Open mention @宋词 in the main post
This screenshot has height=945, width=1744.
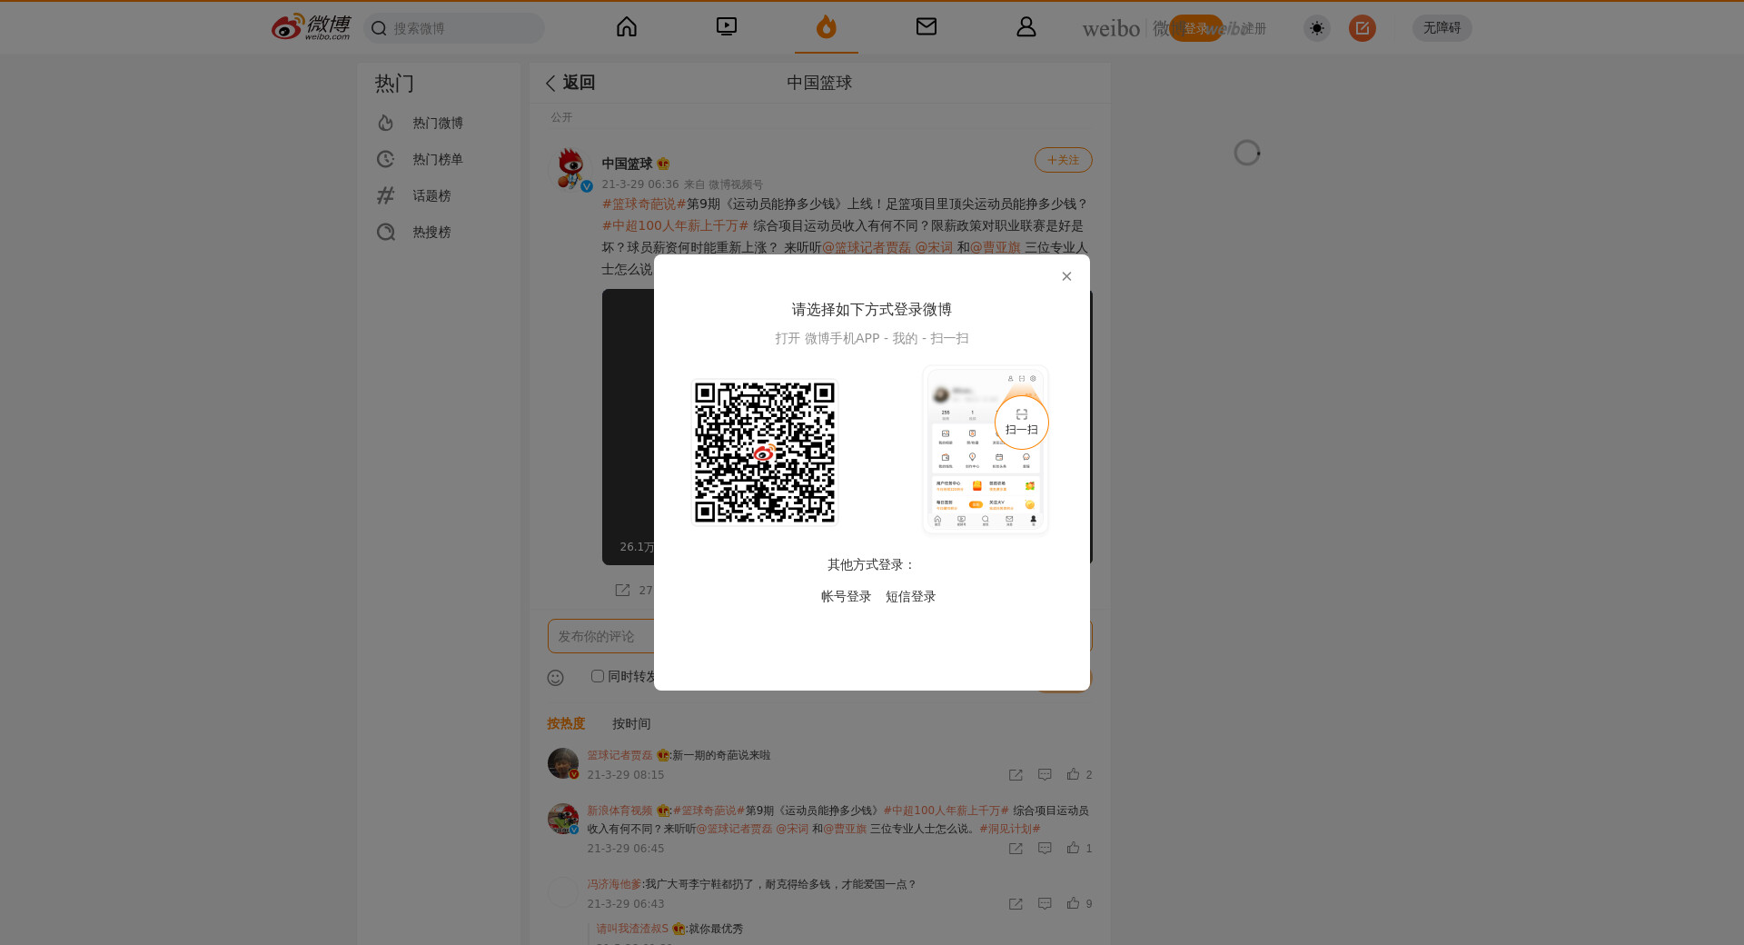tap(934, 247)
